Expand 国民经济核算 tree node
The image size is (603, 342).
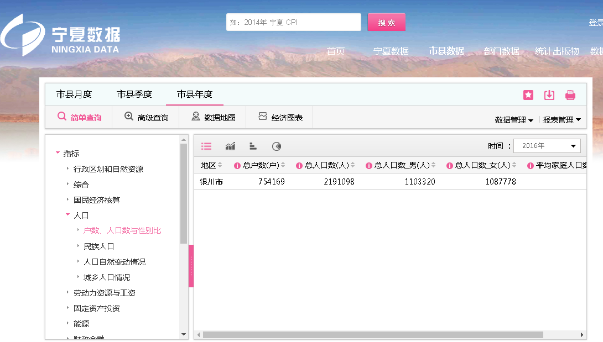[x=67, y=199]
